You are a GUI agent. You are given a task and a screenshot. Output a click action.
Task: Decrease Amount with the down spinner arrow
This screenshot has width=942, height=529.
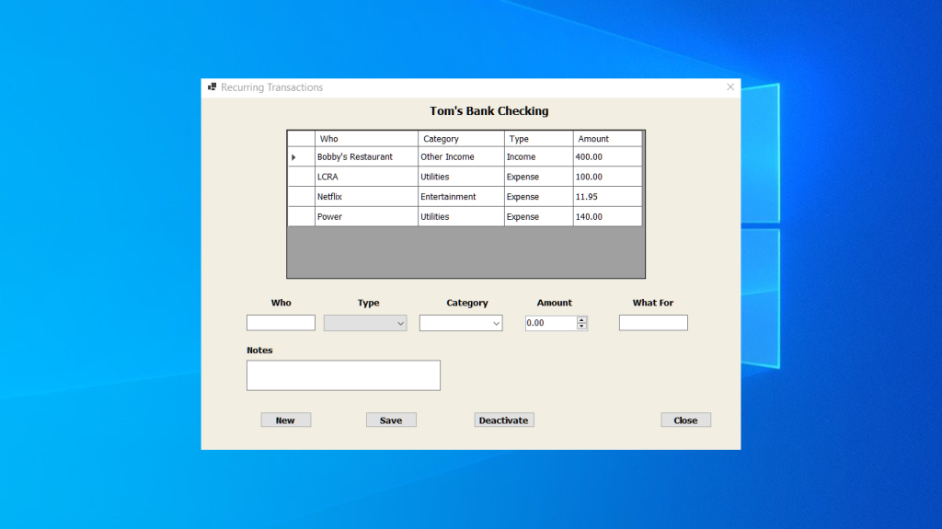tap(581, 327)
